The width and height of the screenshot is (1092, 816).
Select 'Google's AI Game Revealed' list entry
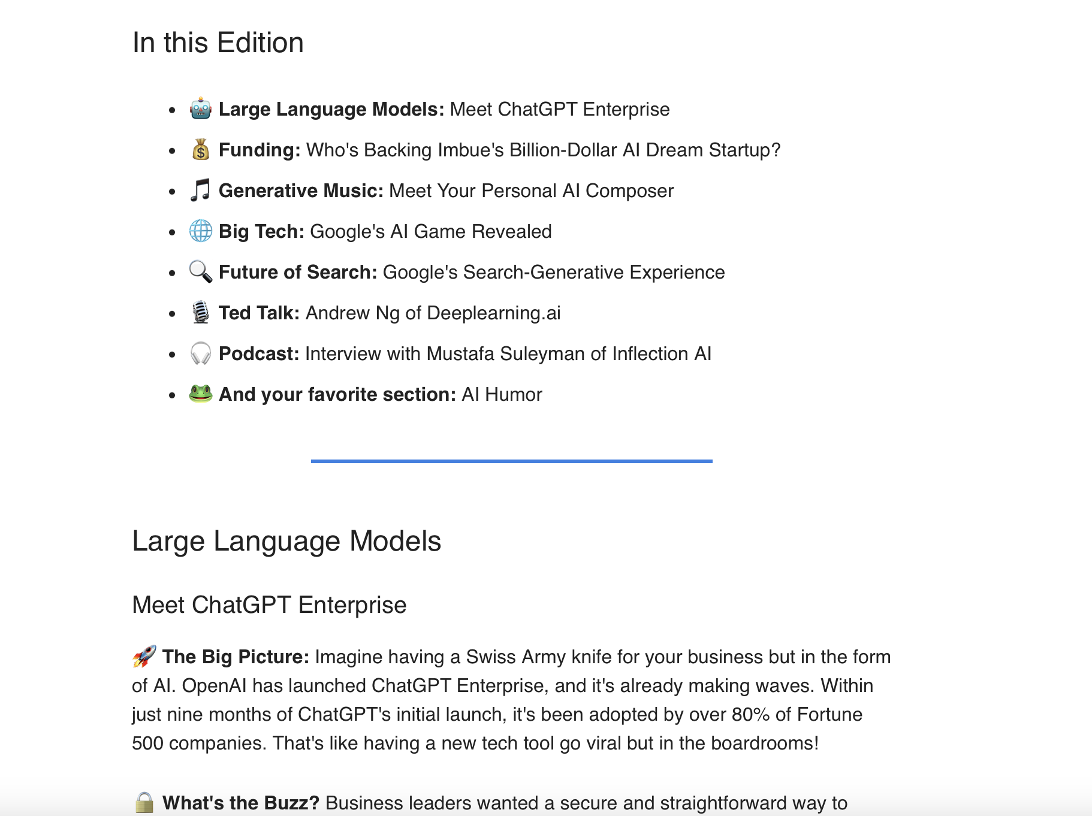pos(431,231)
